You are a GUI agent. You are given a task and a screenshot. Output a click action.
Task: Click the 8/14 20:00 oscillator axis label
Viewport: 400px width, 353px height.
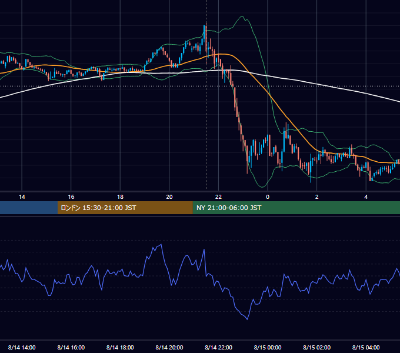click(x=169, y=347)
